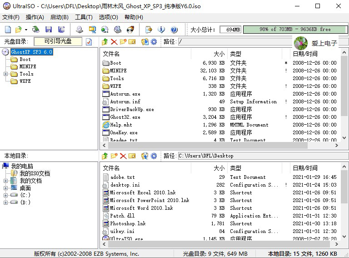Expand the (C:) drive node
This screenshot has height=258, width=349.
point(6,195)
